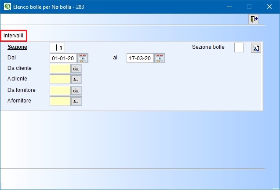Screen dimensions: 280x190
Task: Open lookup button for A cliente
Action: (76, 79)
